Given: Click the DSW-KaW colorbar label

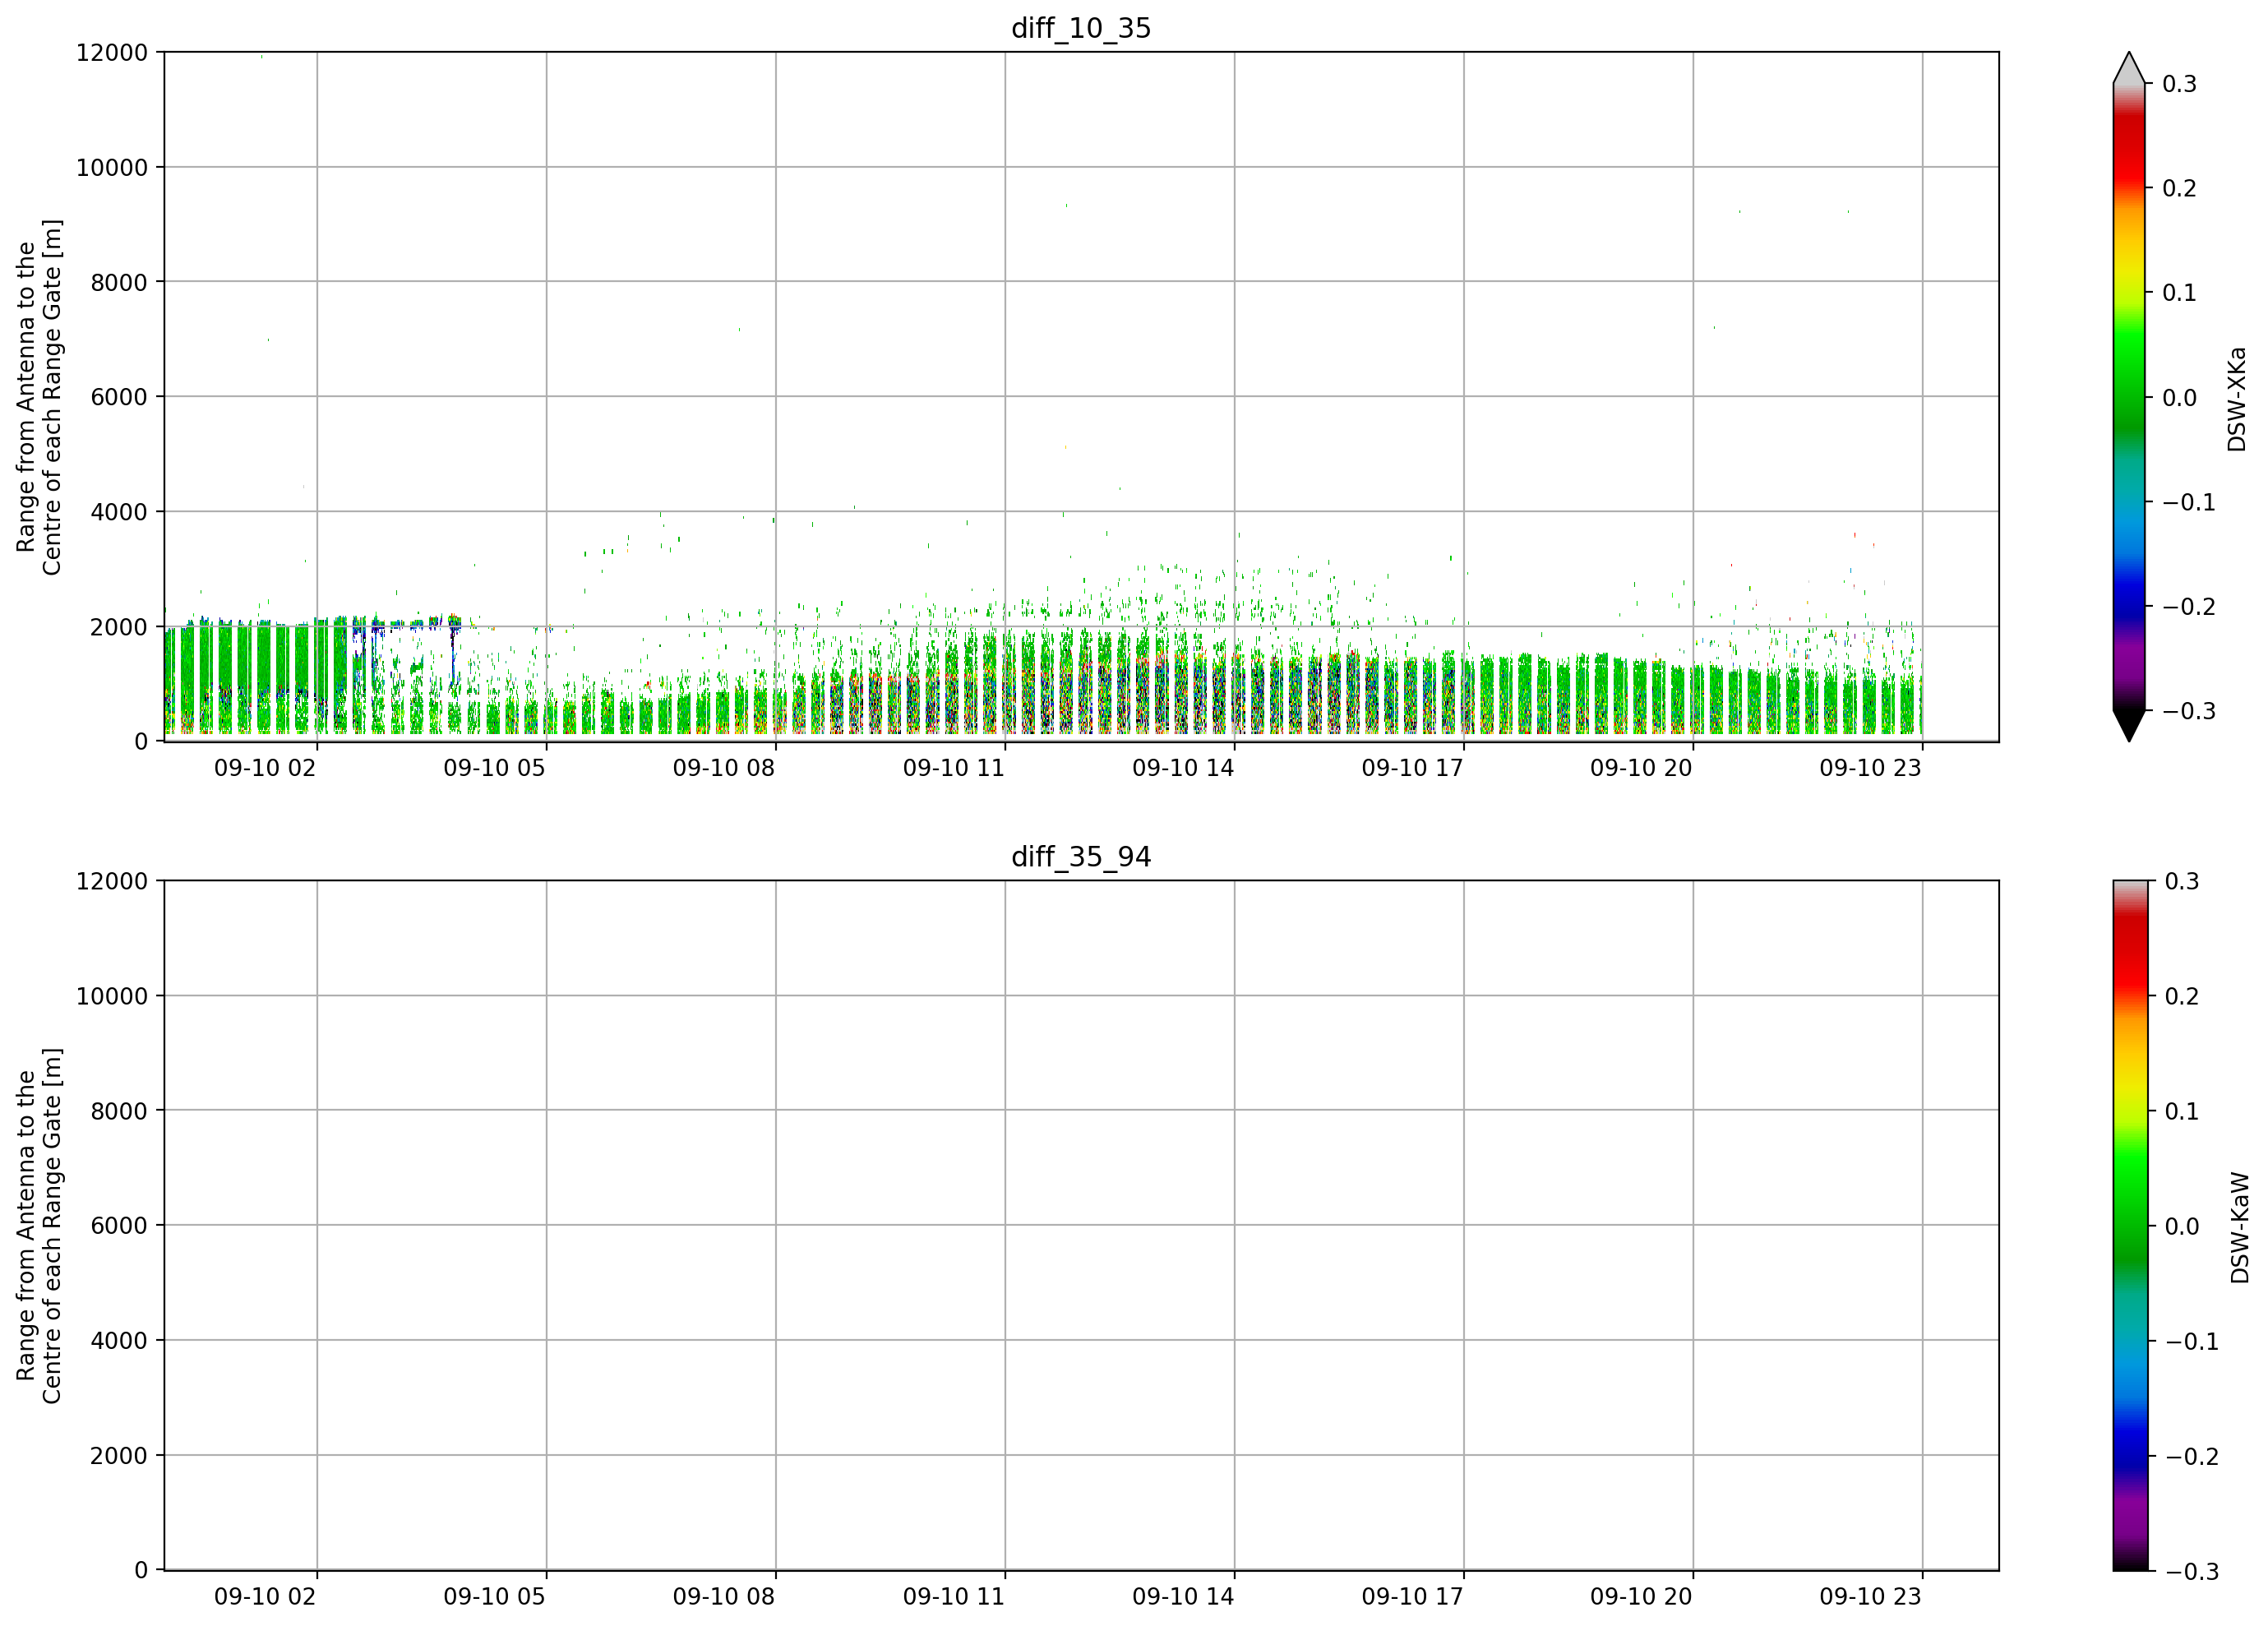Looking at the screenshot, I should [2240, 1227].
